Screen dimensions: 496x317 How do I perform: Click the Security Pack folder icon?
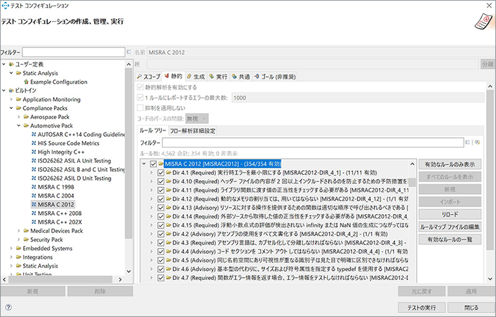tap(26, 240)
